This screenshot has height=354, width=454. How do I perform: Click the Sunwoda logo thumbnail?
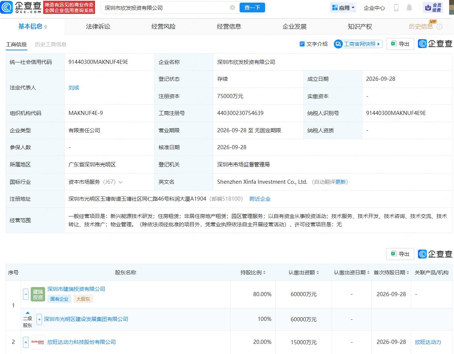pyautogui.click(x=38, y=342)
